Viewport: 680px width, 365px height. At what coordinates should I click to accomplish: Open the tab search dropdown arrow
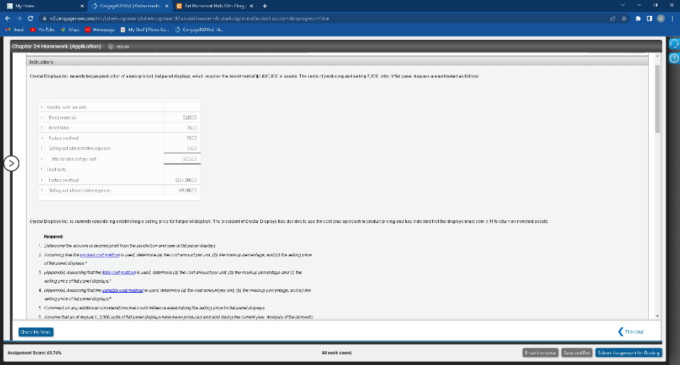point(623,5)
